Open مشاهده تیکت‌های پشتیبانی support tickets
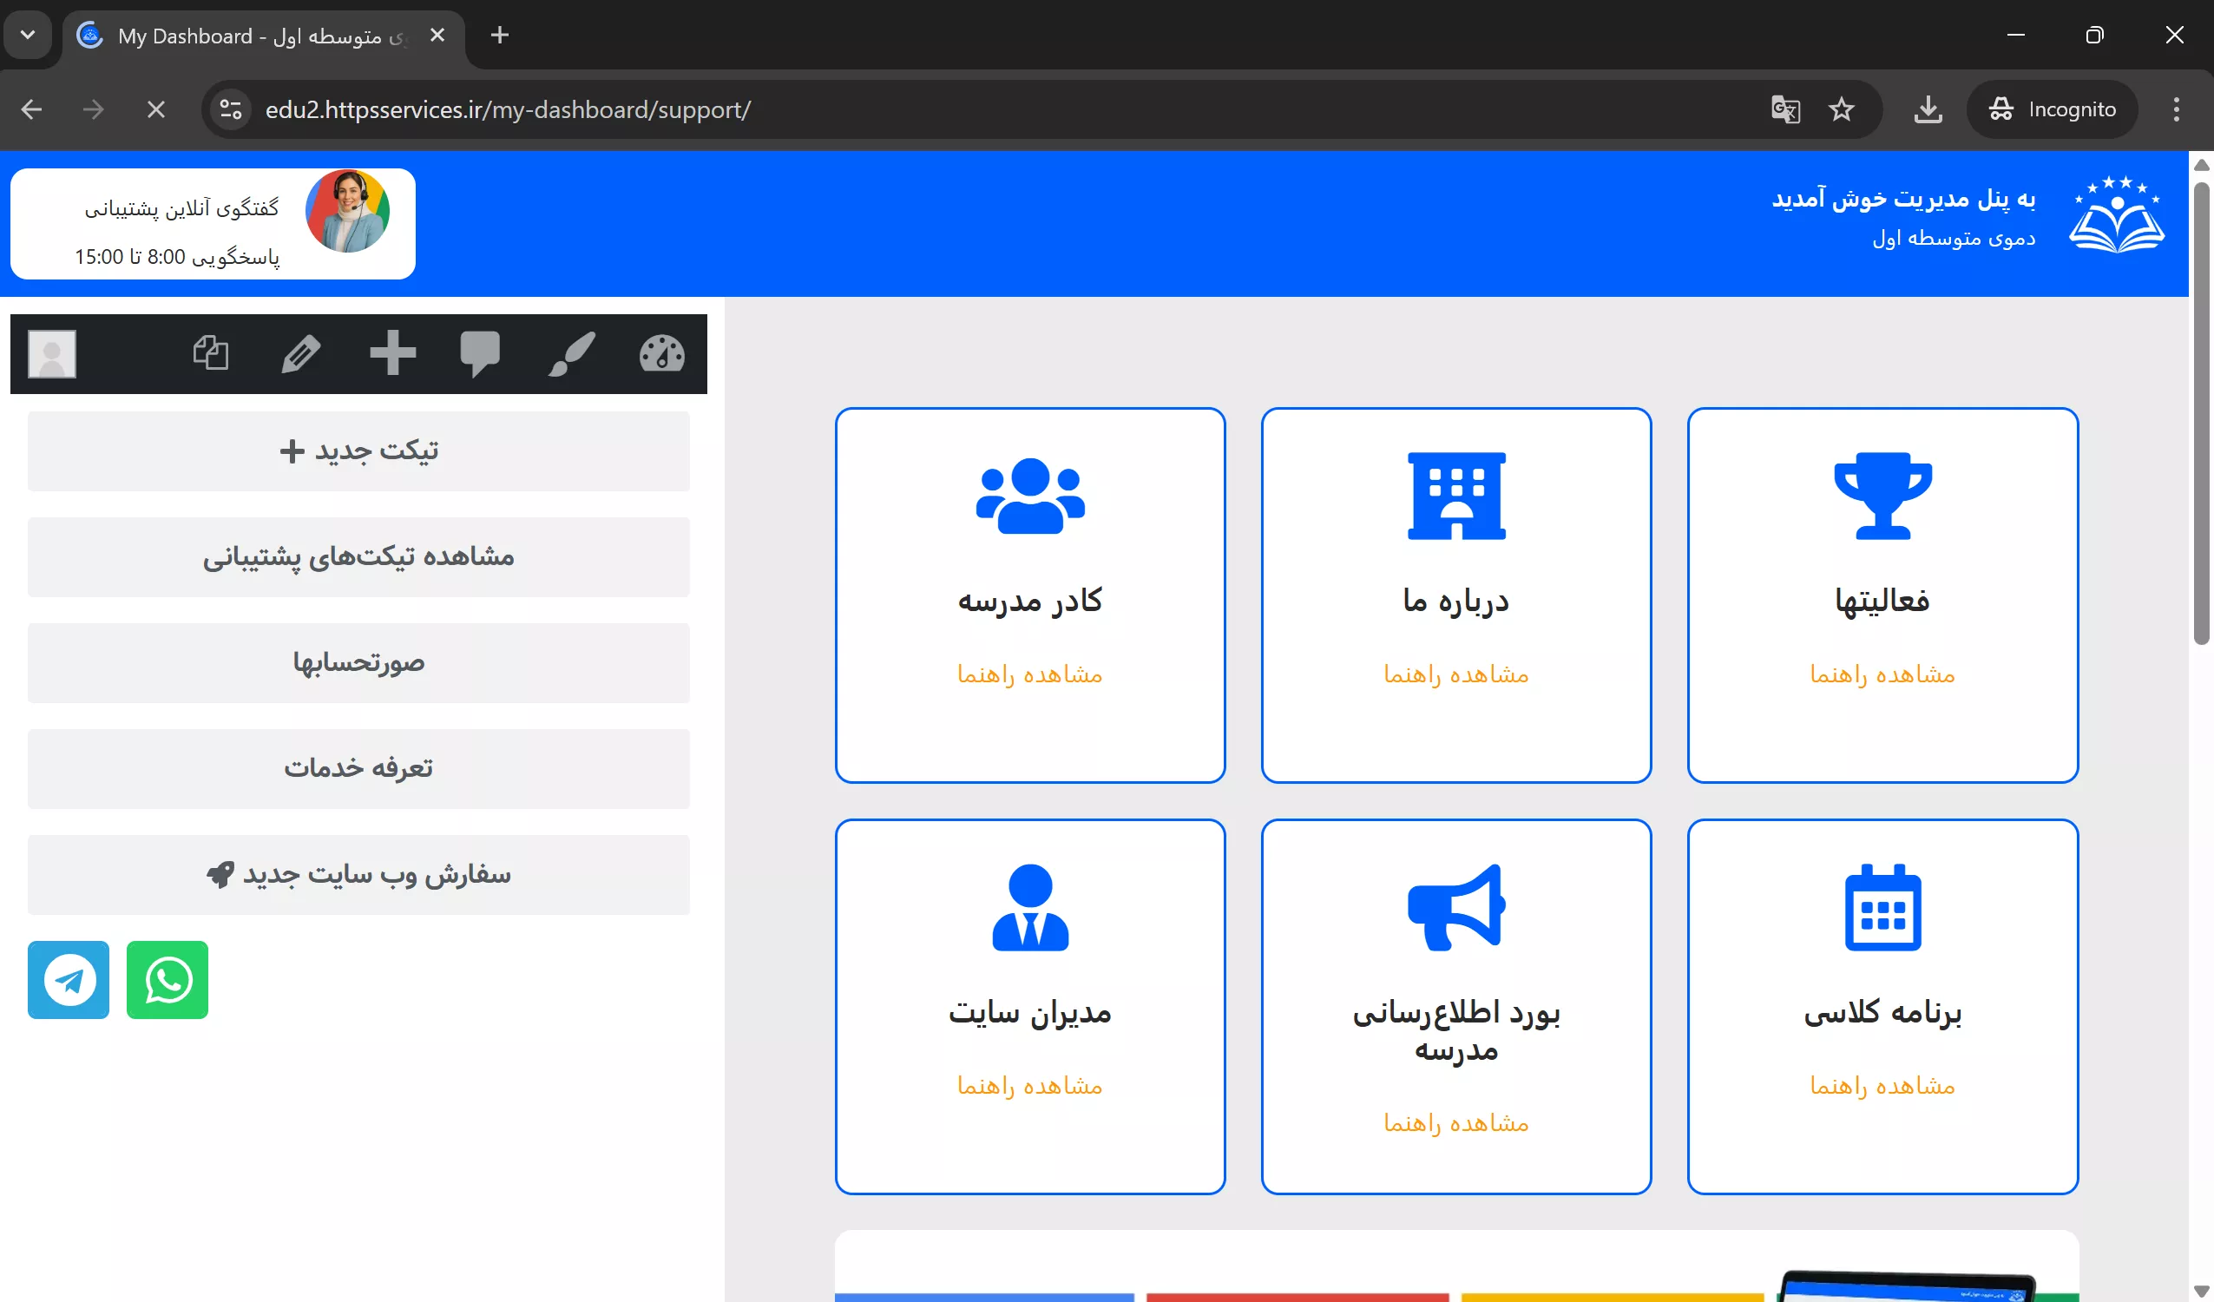 (x=358, y=557)
